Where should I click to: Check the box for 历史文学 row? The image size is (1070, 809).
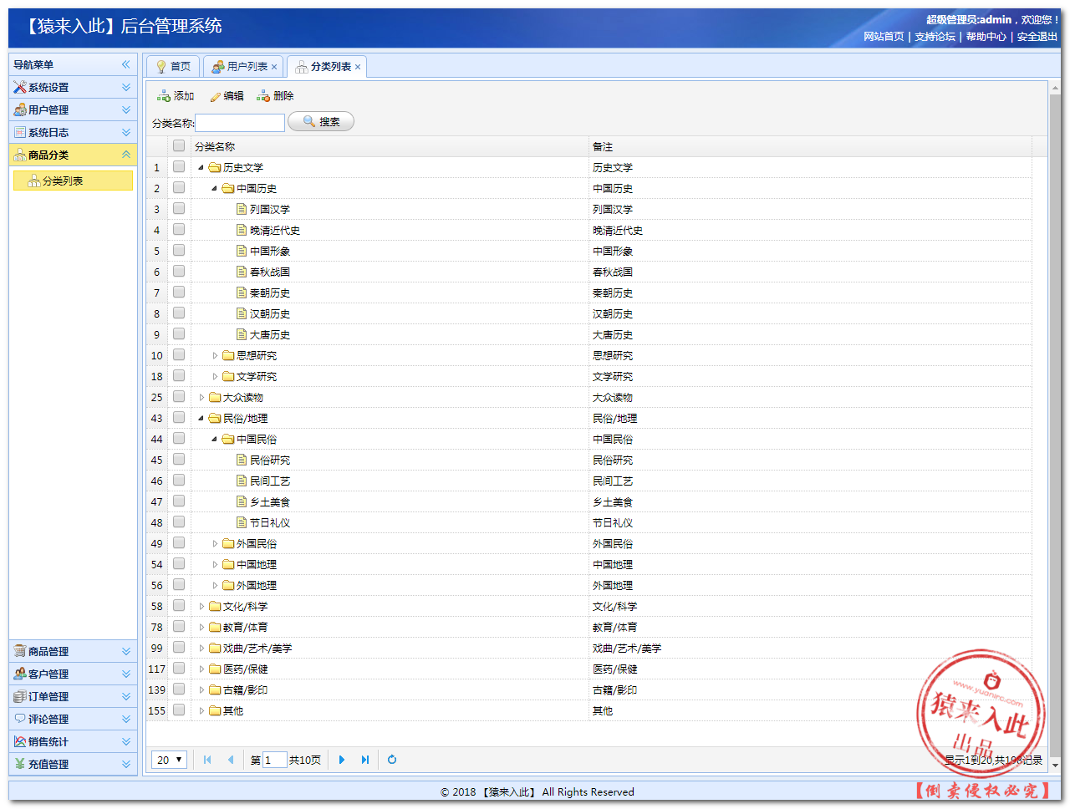(179, 167)
